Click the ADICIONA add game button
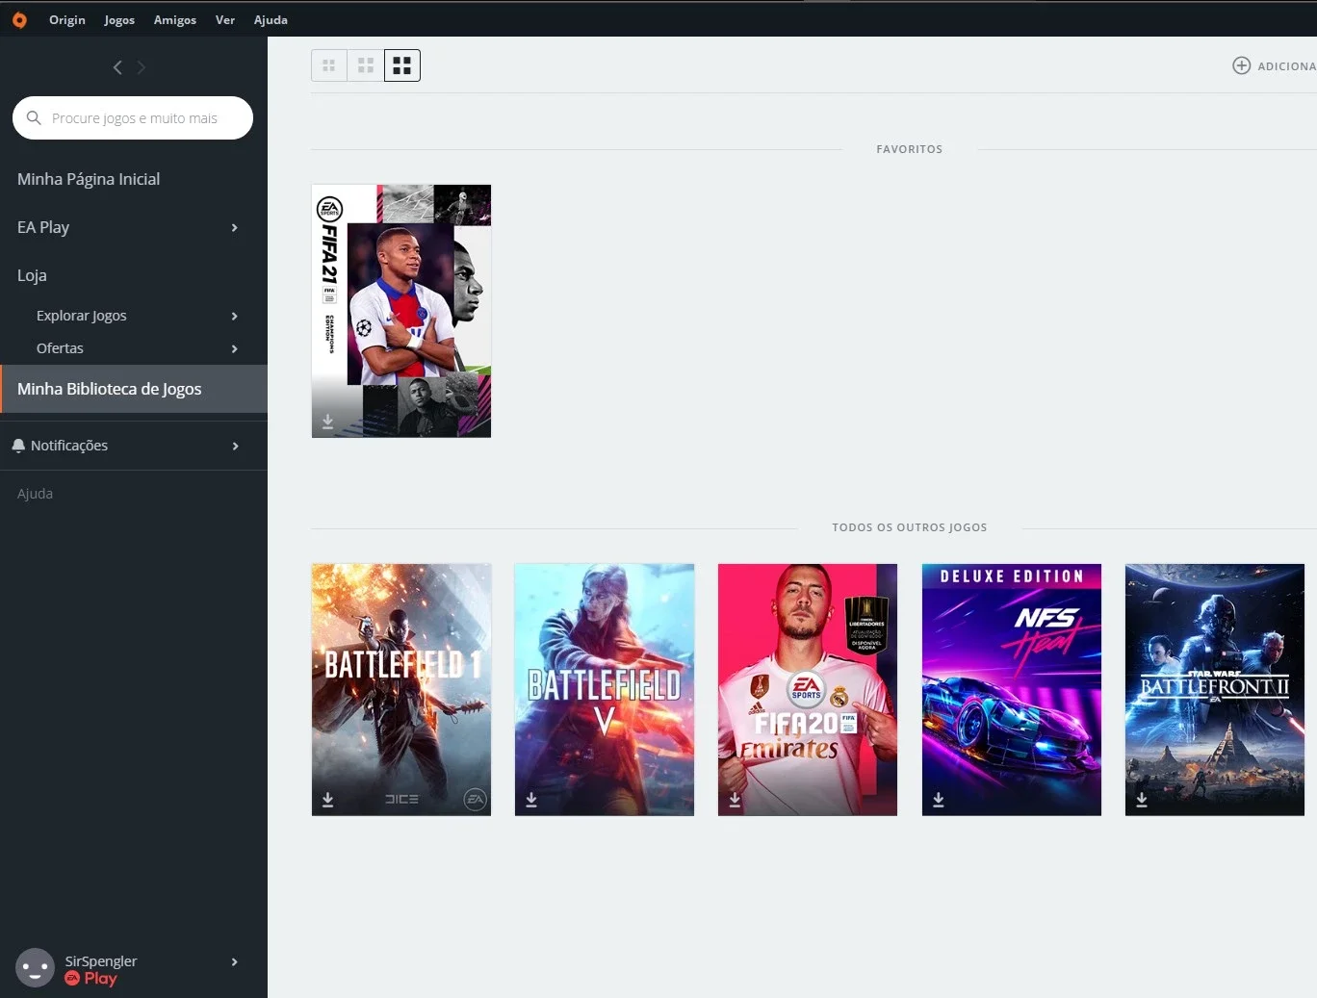This screenshot has width=1317, height=998. 1274,65
